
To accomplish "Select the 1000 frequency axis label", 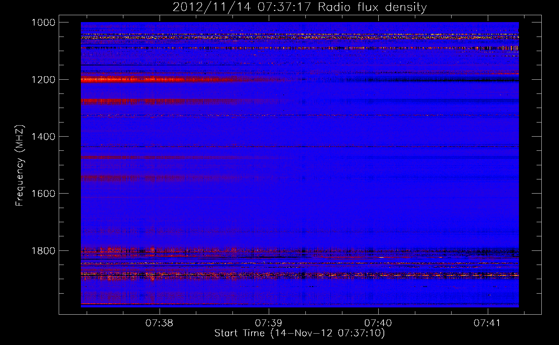I will pyautogui.click(x=43, y=22).
